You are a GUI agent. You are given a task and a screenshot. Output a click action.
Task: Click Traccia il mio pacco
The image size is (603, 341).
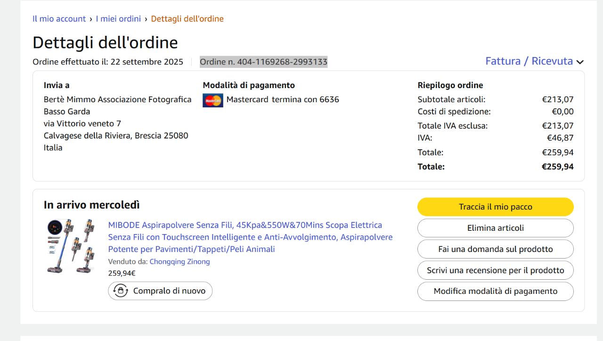click(x=495, y=207)
